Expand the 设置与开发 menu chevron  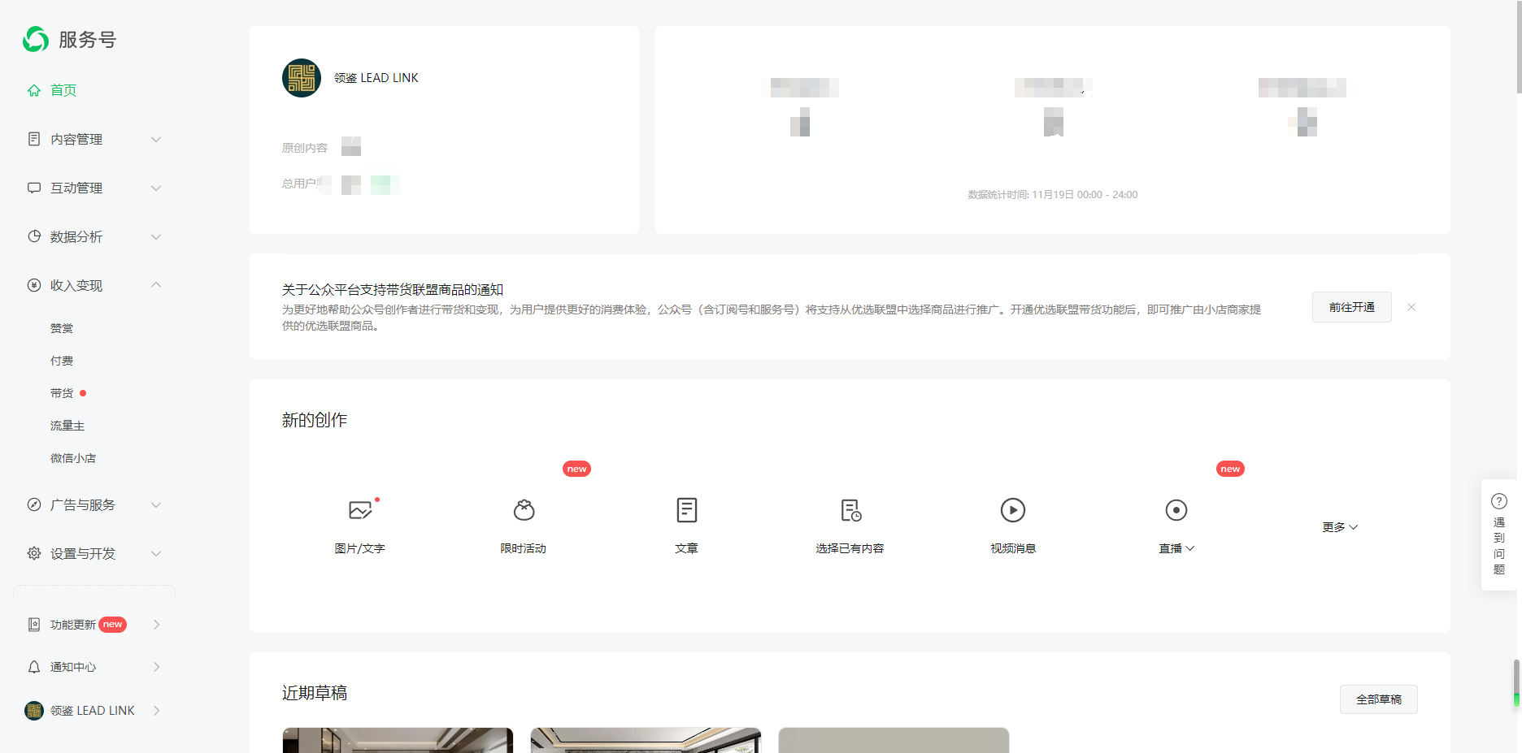click(x=156, y=553)
